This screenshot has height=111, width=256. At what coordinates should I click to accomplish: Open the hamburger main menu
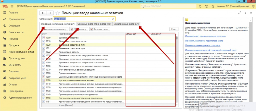[x=12, y=6]
